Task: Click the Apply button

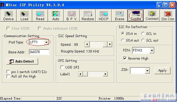Action: 162,71
